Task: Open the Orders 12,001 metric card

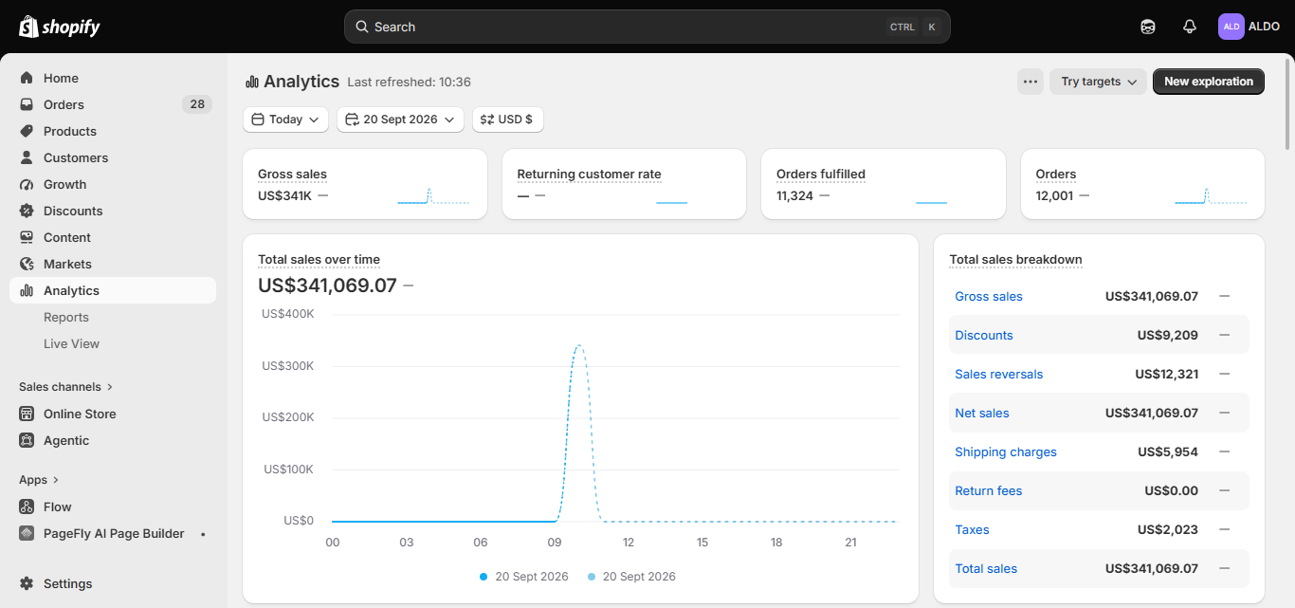Action: point(1142,184)
